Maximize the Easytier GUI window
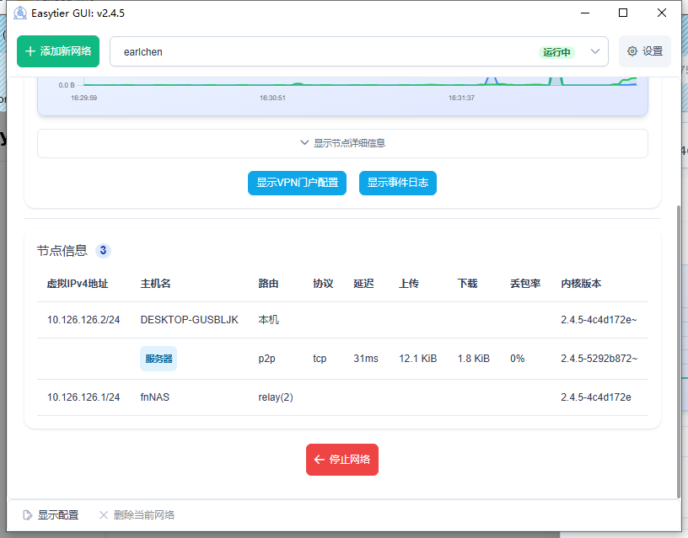 [x=623, y=13]
